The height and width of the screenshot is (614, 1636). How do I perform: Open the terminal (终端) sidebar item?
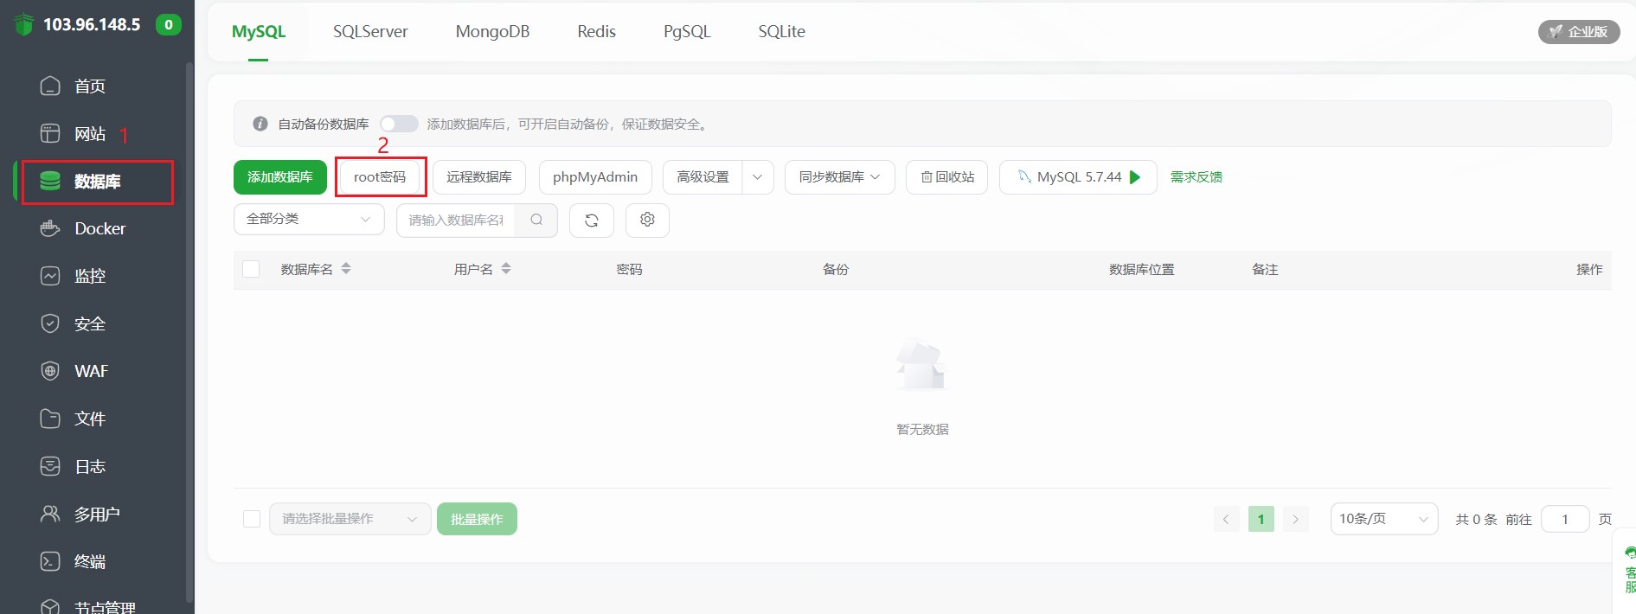tap(89, 562)
